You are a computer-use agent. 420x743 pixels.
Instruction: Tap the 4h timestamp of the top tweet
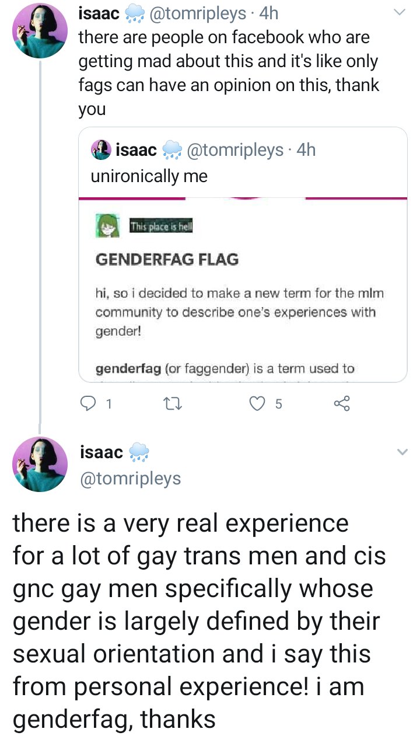(x=269, y=12)
